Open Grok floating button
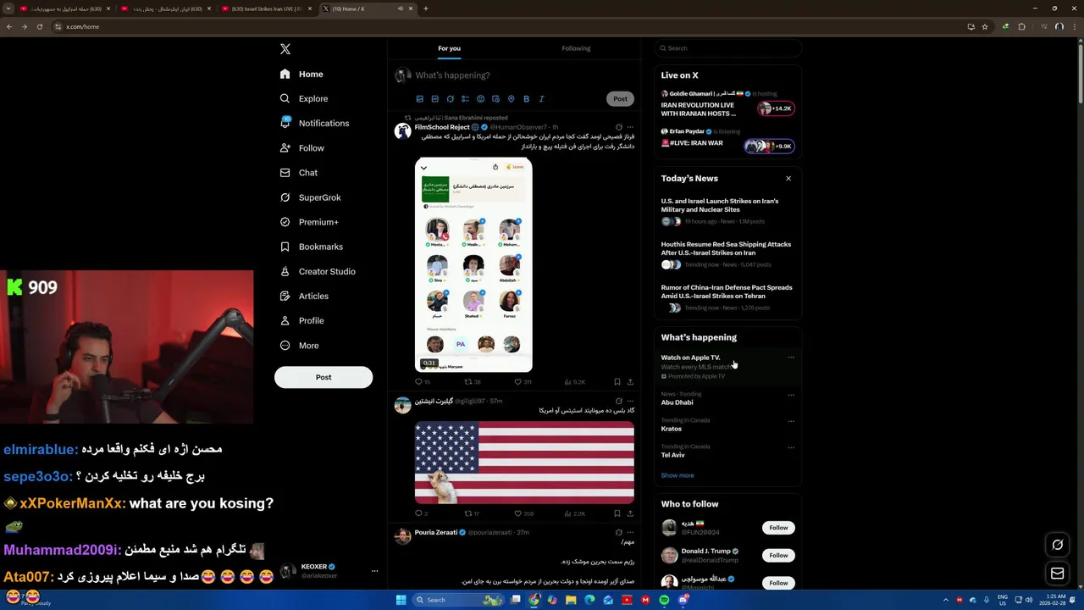Image resolution: width=1084 pixels, height=610 pixels. [1058, 545]
